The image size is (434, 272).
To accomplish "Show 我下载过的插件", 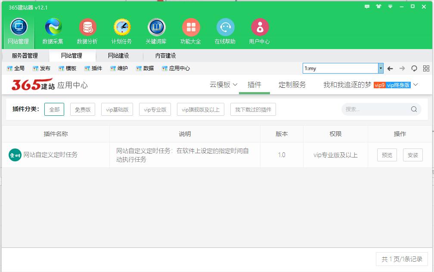I will click(253, 109).
